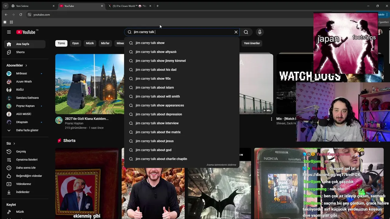Open the DKaptain channel subscription
The width and height of the screenshot is (390, 219).
click(x=25, y=122)
